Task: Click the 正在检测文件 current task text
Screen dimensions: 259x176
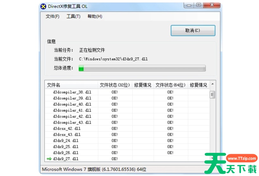Action: [x=92, y=50]
